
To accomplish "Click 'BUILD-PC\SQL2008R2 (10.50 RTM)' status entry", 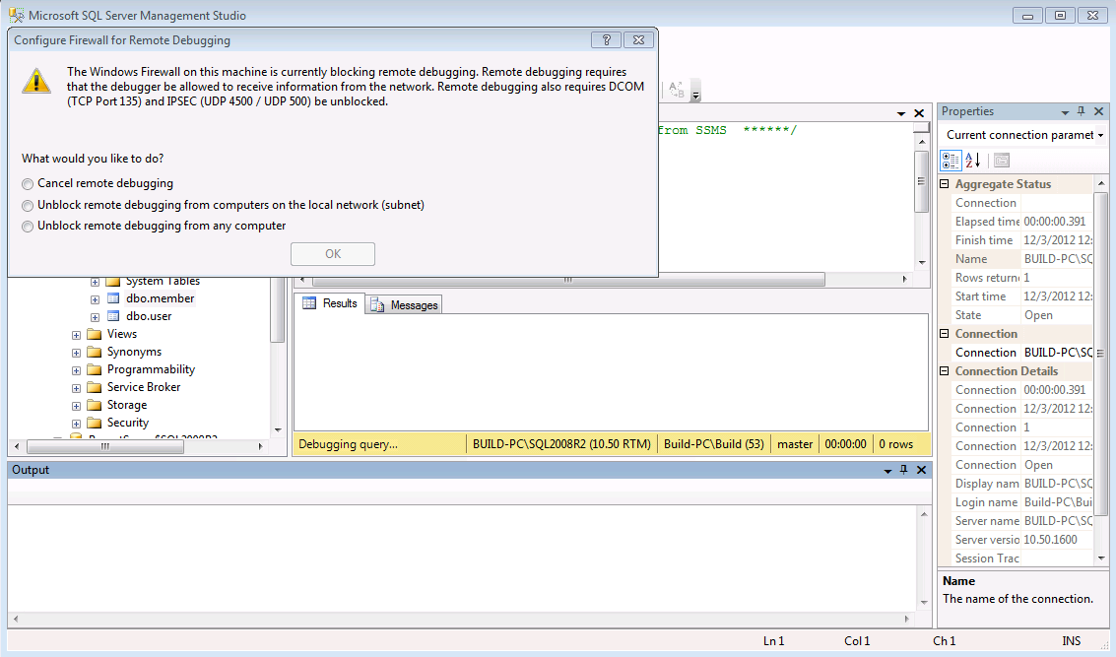I will tap(561, 444).
